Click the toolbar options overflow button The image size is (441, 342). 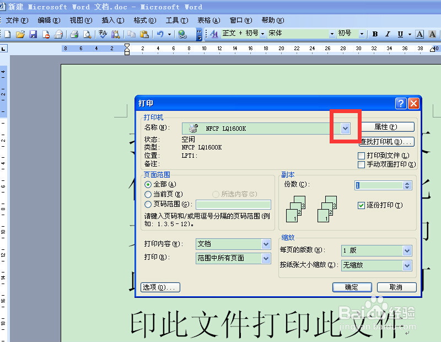(x=199, y=34)
